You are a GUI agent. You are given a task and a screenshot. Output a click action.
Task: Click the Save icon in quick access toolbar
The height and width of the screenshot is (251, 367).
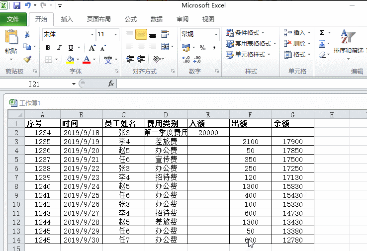[16, 5]
